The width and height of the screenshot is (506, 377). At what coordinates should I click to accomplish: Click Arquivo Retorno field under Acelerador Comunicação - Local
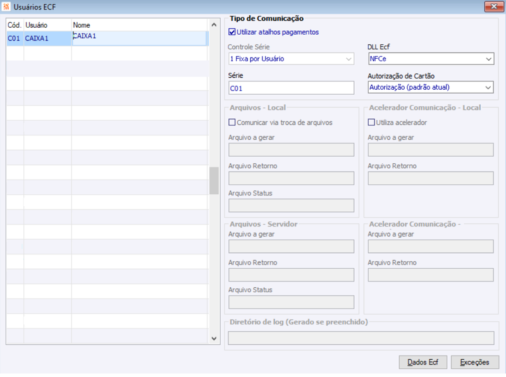pos(431,178)
